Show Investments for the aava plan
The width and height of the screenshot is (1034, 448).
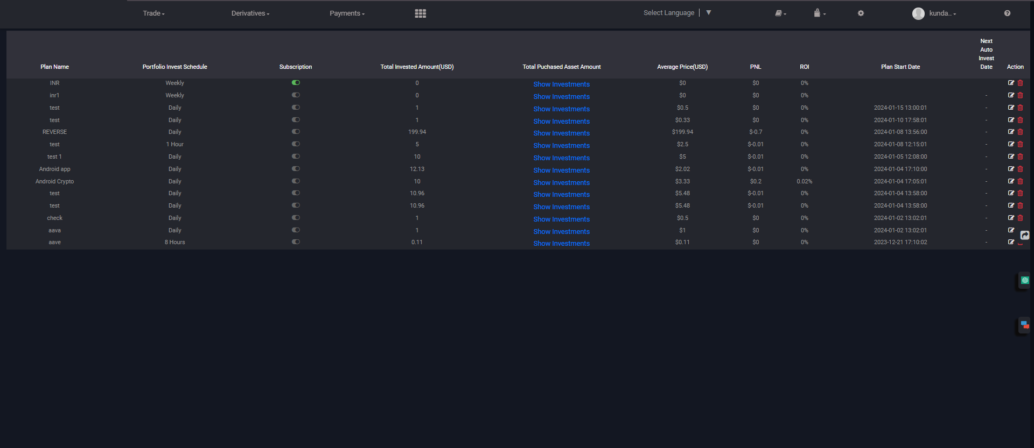point(561,232)
